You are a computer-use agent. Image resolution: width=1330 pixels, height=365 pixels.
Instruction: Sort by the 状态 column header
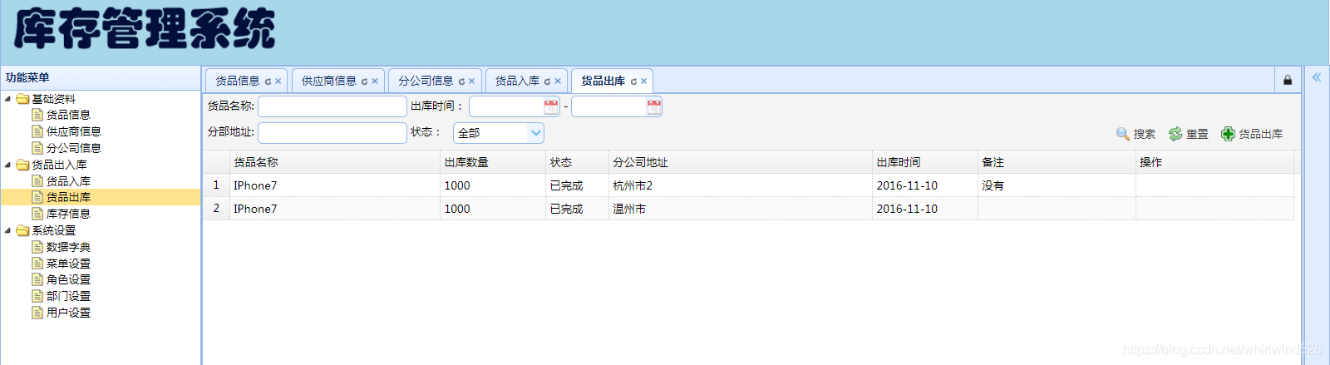pos(578,162)
